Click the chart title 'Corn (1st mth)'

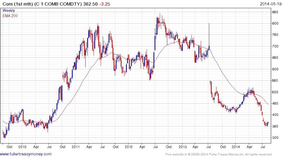click(x=18, y=4)
